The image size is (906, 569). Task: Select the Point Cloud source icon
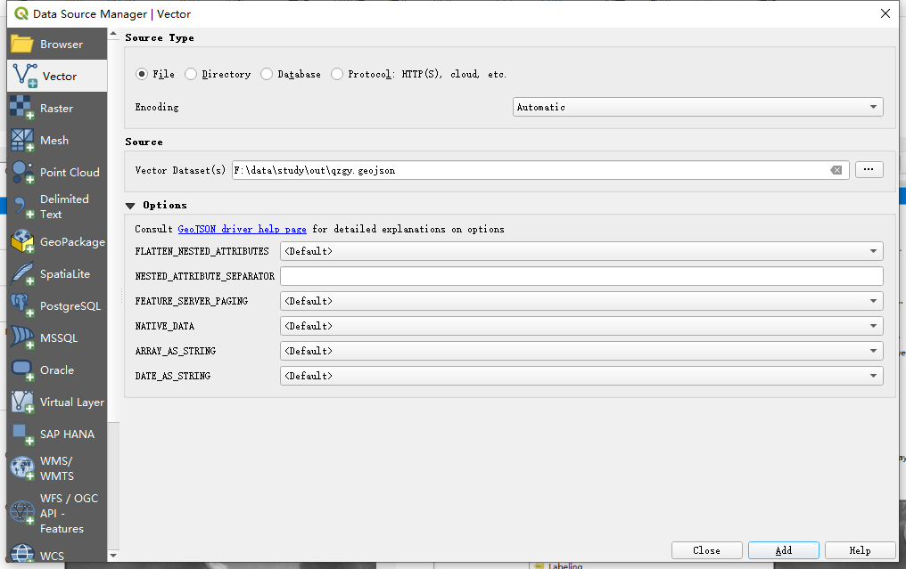[22, 172]
